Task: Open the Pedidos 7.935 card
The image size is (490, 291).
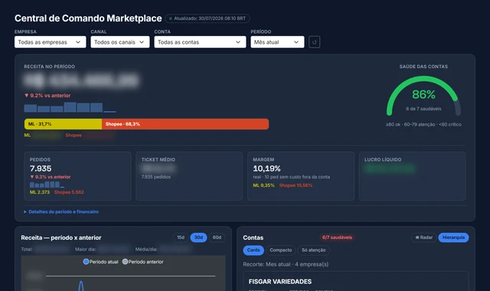Action: (77, 176)
